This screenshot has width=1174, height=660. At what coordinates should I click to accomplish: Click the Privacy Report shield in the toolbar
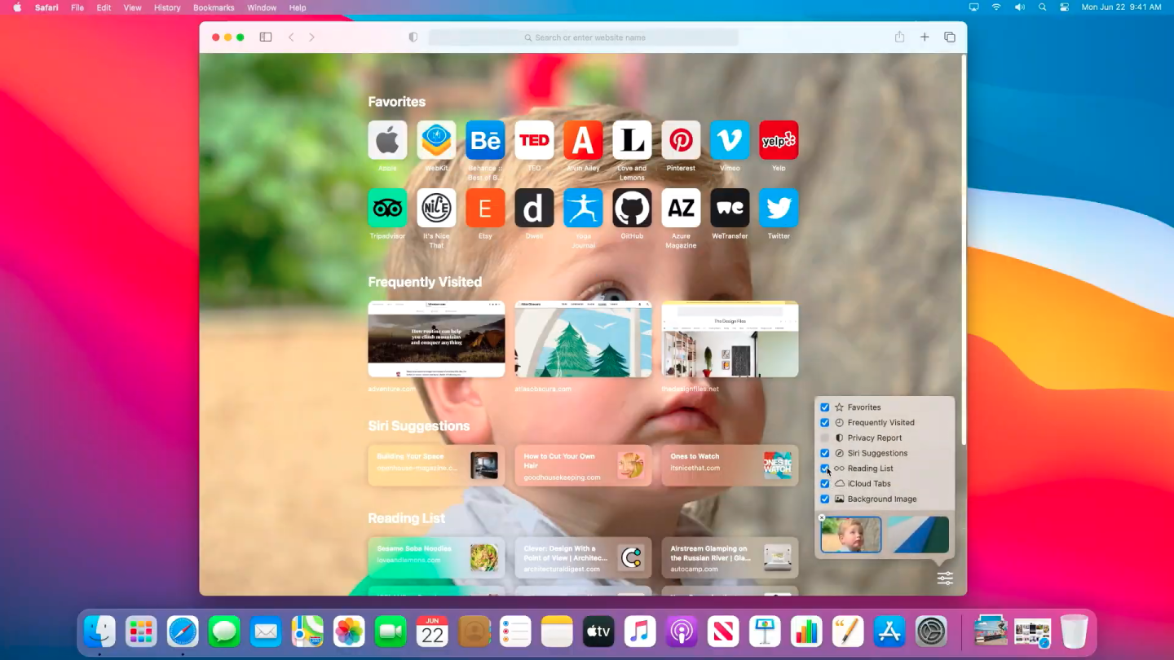[413, 37]
